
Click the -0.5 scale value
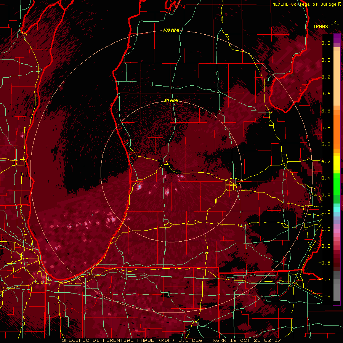point(324,263)
